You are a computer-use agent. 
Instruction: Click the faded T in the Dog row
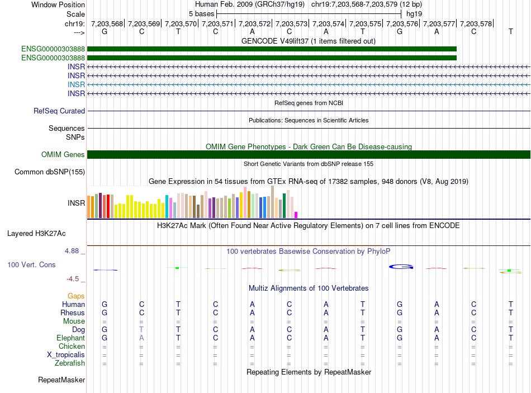[141, 329]
